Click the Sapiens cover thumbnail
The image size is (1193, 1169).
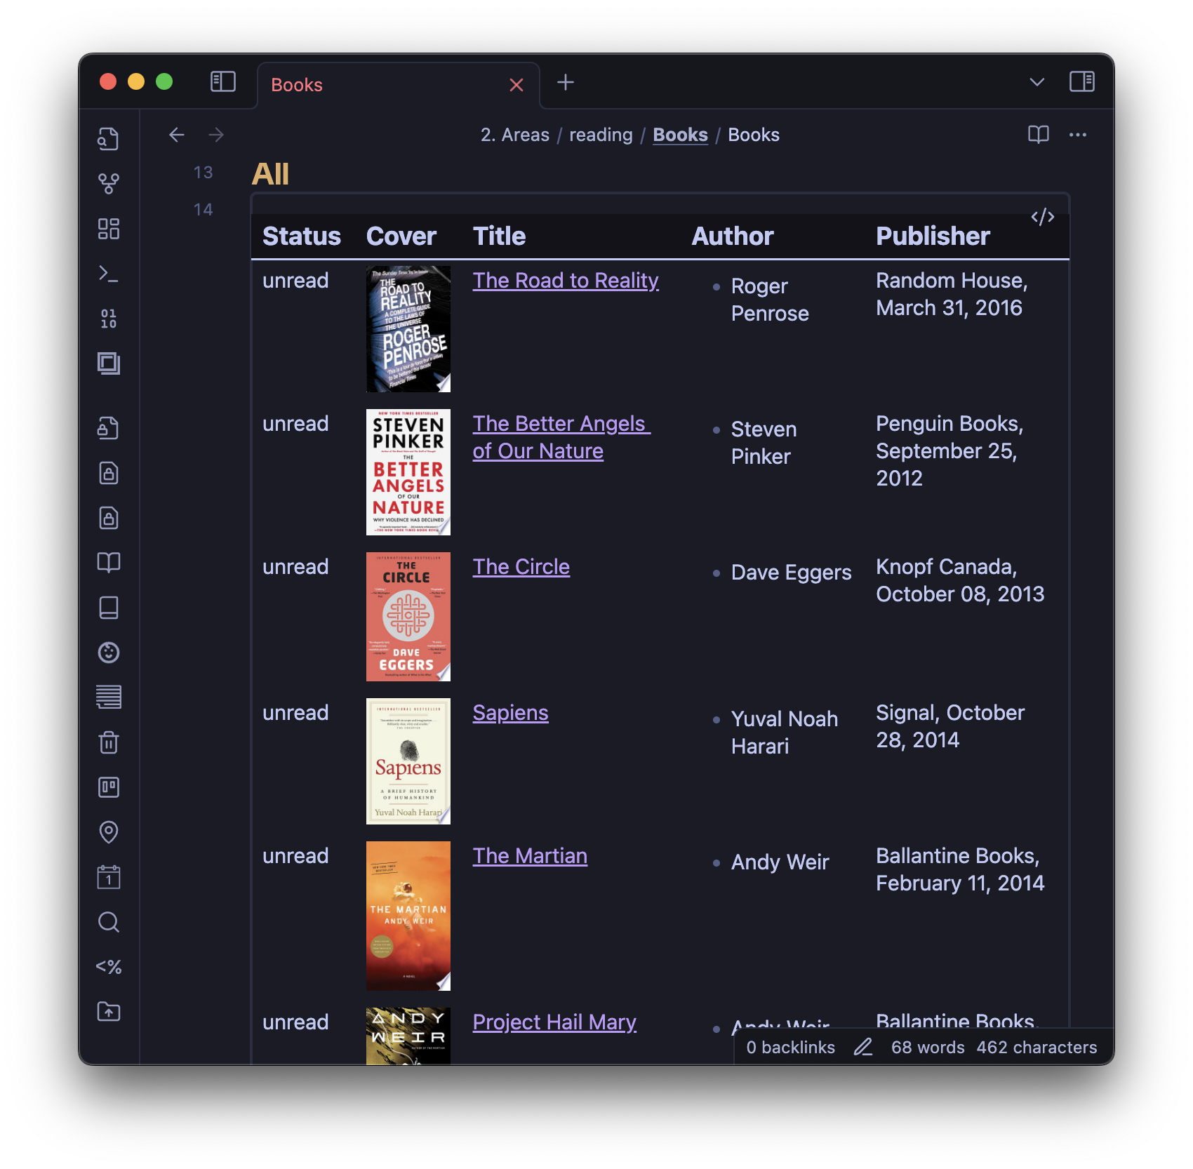[408, 761]
